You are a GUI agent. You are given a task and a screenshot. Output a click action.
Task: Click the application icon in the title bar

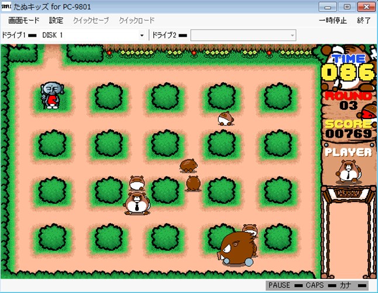click(6, 6)
